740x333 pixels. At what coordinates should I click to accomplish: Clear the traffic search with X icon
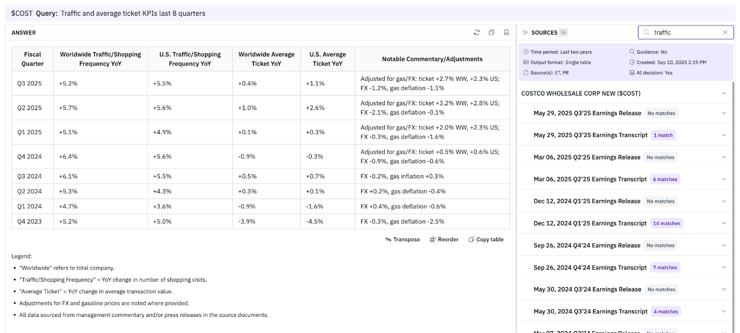coord(725,32)
